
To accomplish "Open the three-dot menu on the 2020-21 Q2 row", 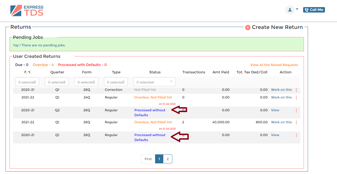I will [296, 110].
